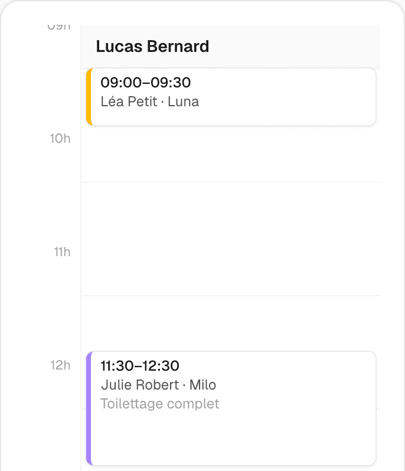Click the 11:30–12:30 time text

pyautogui.click(x=140, y=366)
